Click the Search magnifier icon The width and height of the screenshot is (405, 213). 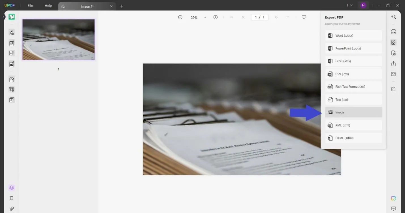coord(393,17)
